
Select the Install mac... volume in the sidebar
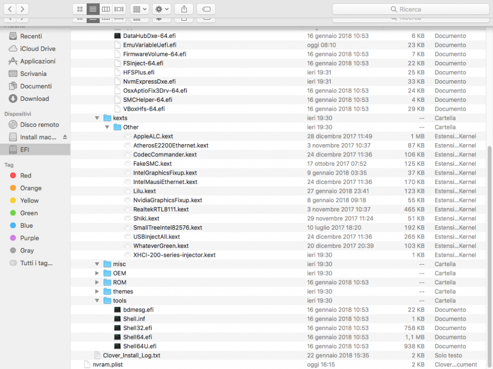point(33,137)
